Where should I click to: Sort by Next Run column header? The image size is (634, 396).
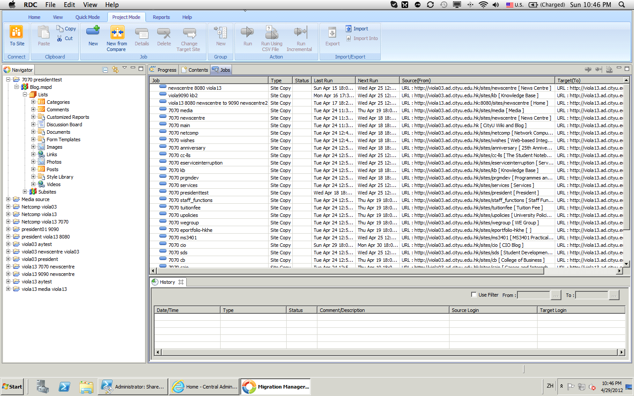(x=377, y=81)
